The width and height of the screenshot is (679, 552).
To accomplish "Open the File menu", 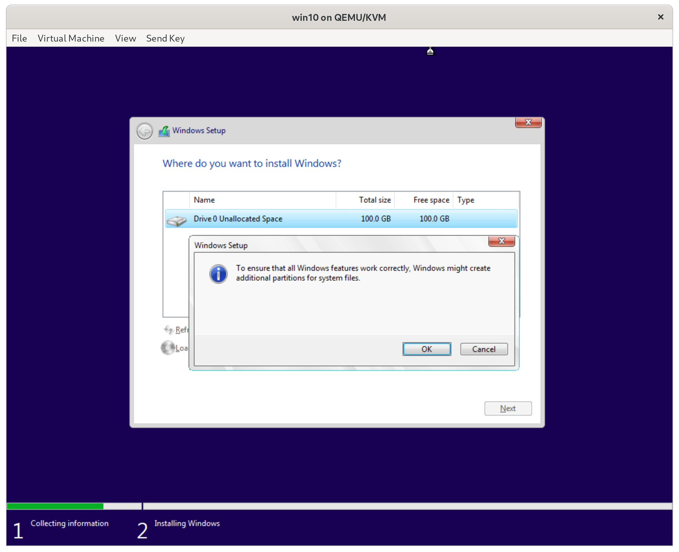I will tap(19, 38).
